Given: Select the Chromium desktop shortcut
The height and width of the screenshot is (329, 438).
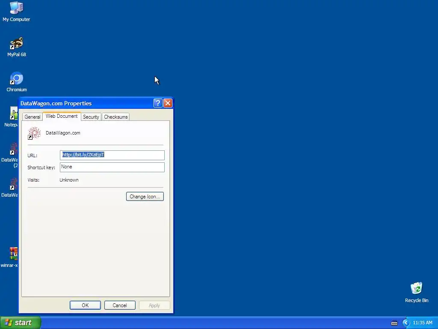Looking at the screenshot, I should (17, 82).
